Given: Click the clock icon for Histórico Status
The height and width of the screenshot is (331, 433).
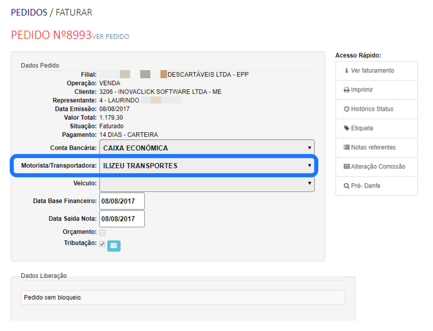Looking at the screenshot, I should (347, 109).
